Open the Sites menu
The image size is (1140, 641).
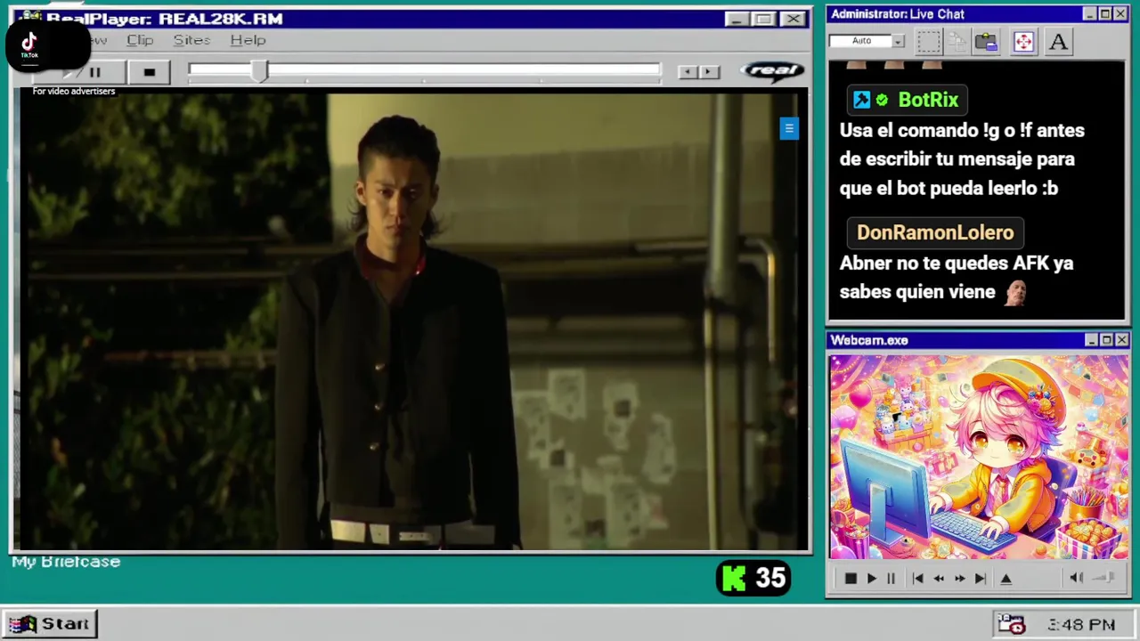(x=191, y=40)
